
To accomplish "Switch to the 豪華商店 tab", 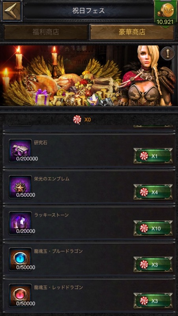I will [x=132, y=32].
